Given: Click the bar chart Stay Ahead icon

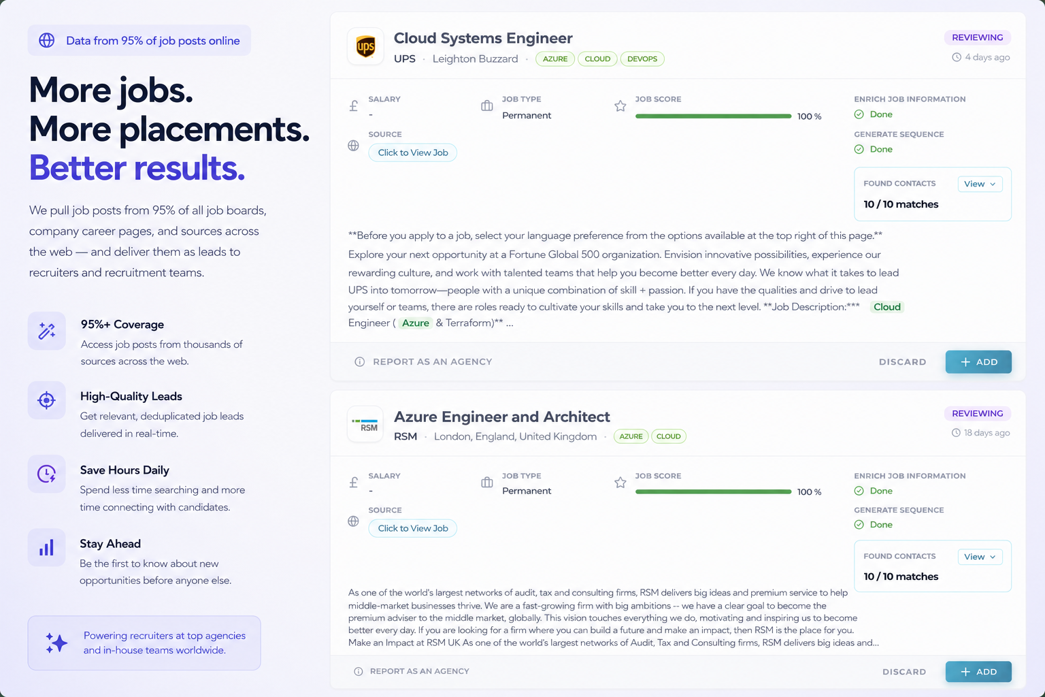Looking at the screenshot, I should [47, 547].
